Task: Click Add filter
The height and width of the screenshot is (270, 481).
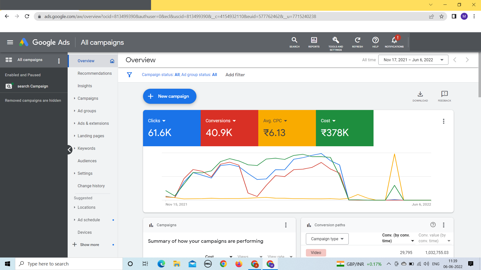Action: click(x=235, y=75)
